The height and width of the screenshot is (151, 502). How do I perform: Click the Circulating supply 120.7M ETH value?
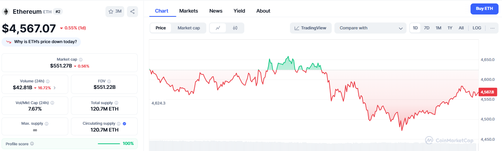pos(104,130)
